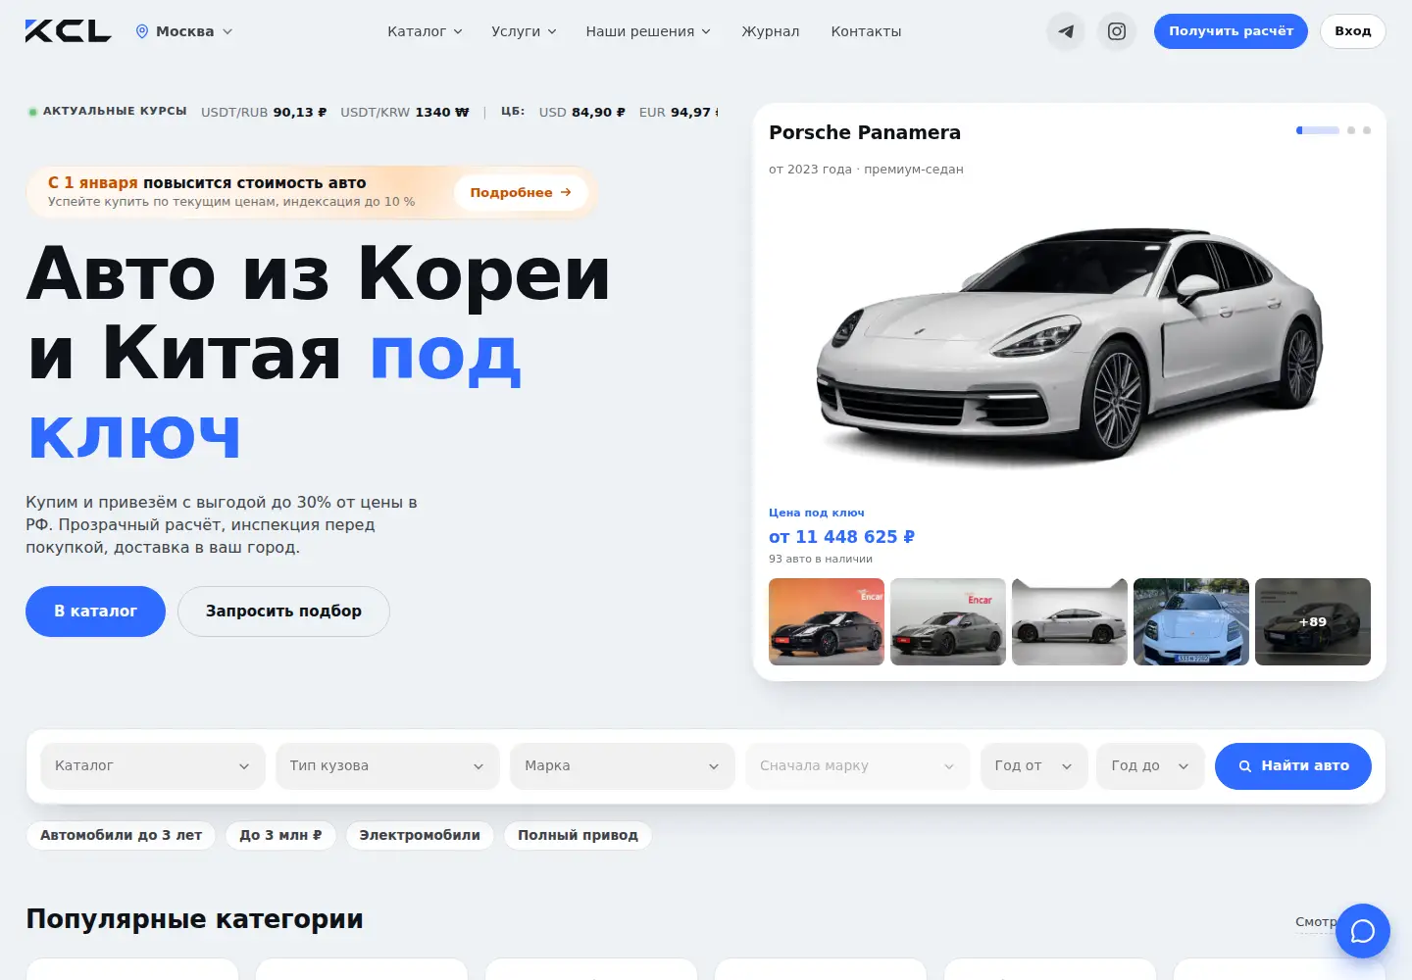Open the +89 more photos thumbnail
The width and height of the screenshot is (1412, 980).
coord(1313,621)
